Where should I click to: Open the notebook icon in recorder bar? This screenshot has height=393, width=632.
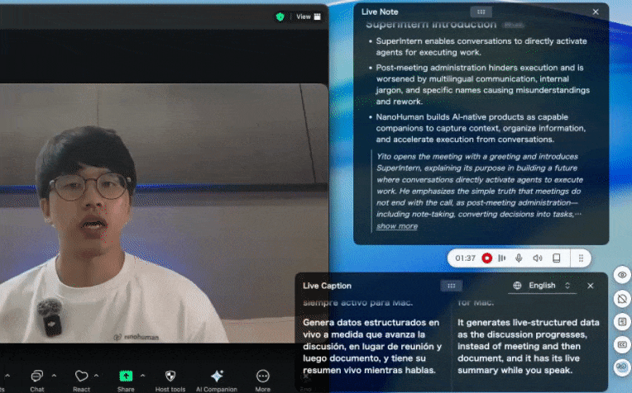pos(557,258)
